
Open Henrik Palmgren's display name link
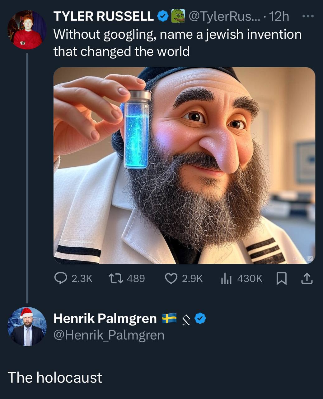[x=105, y=318]
